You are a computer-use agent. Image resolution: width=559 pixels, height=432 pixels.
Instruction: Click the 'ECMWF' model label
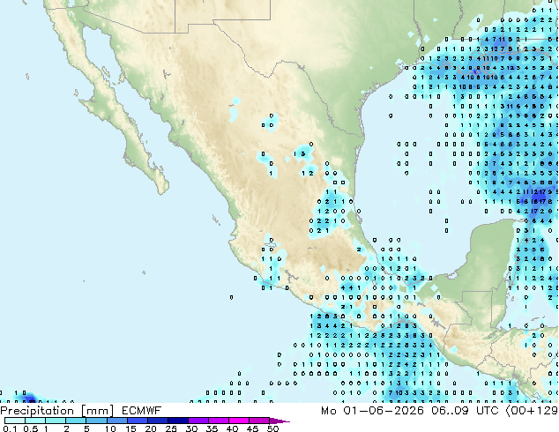[x=142, y=411]
